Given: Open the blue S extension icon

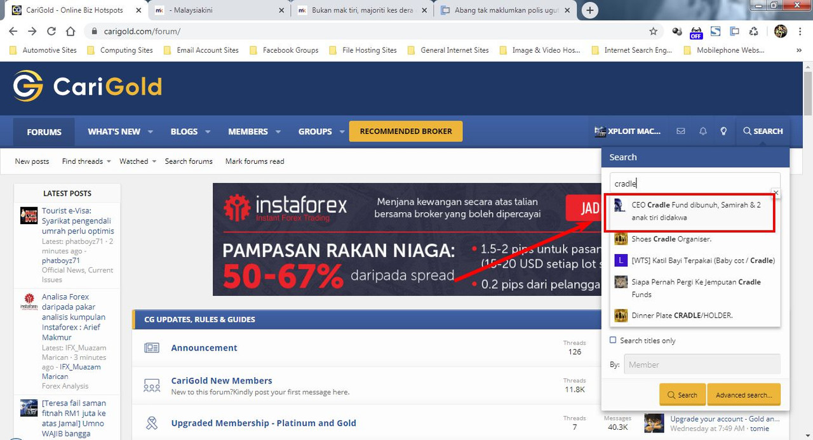Looking at the screenshot, I should coord(715,31).
